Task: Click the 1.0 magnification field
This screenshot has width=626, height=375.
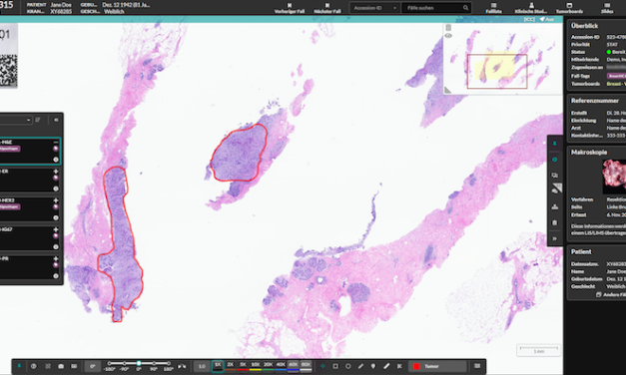Action: 202,366
